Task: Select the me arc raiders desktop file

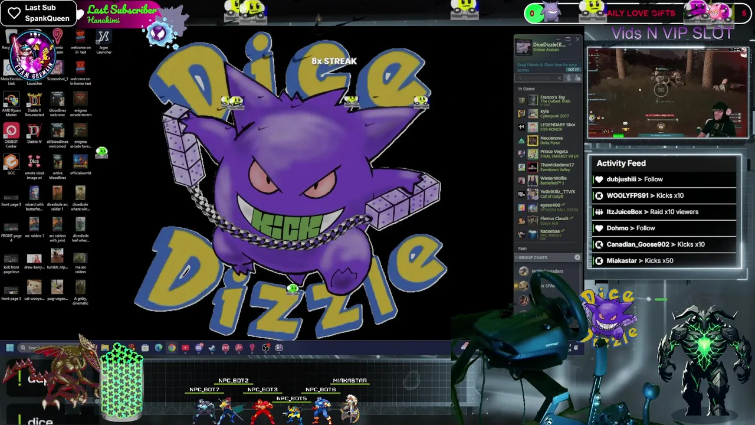Action: click(x=80, y=262)
